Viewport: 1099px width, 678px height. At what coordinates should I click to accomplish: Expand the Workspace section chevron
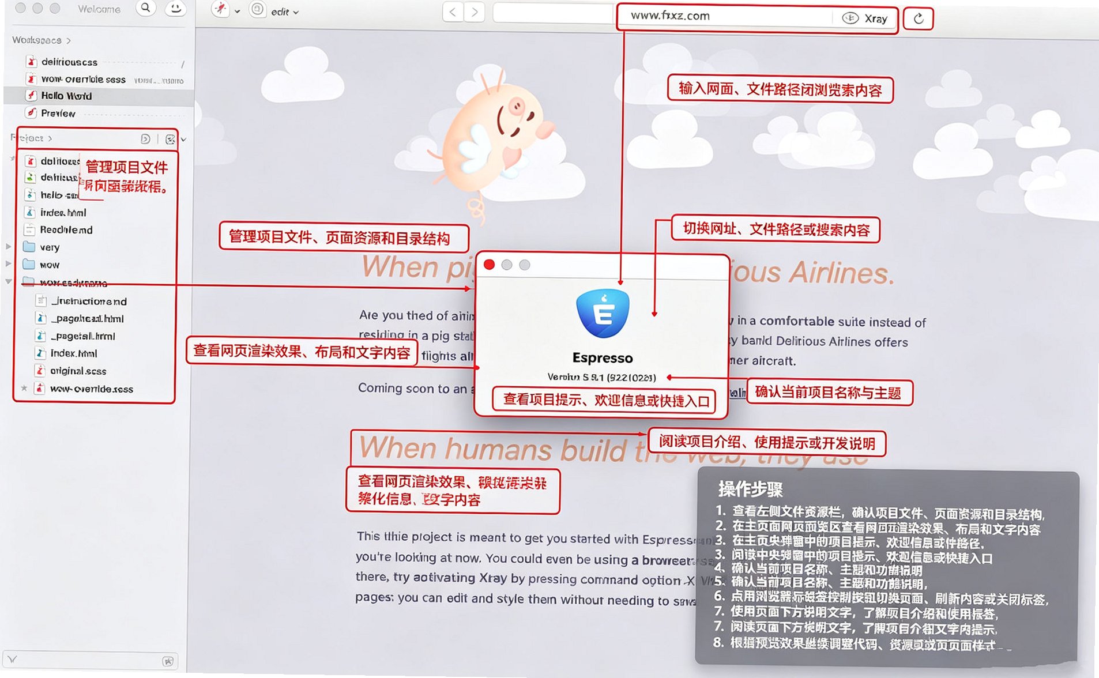tap(69, 40)
